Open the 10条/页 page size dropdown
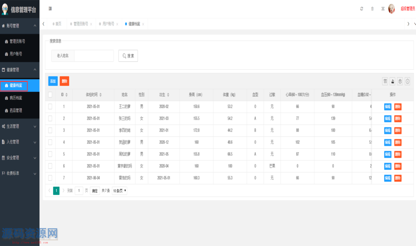Viewport: 416px width, 246px height. point(119,191)
